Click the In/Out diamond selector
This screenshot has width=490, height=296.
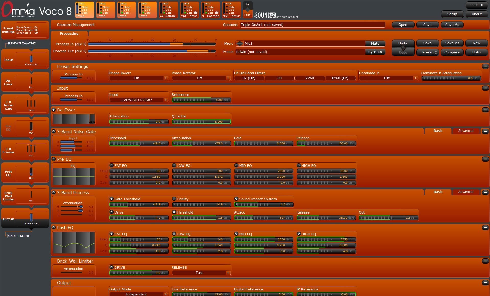pyautogui.click(x=247, y=10)
